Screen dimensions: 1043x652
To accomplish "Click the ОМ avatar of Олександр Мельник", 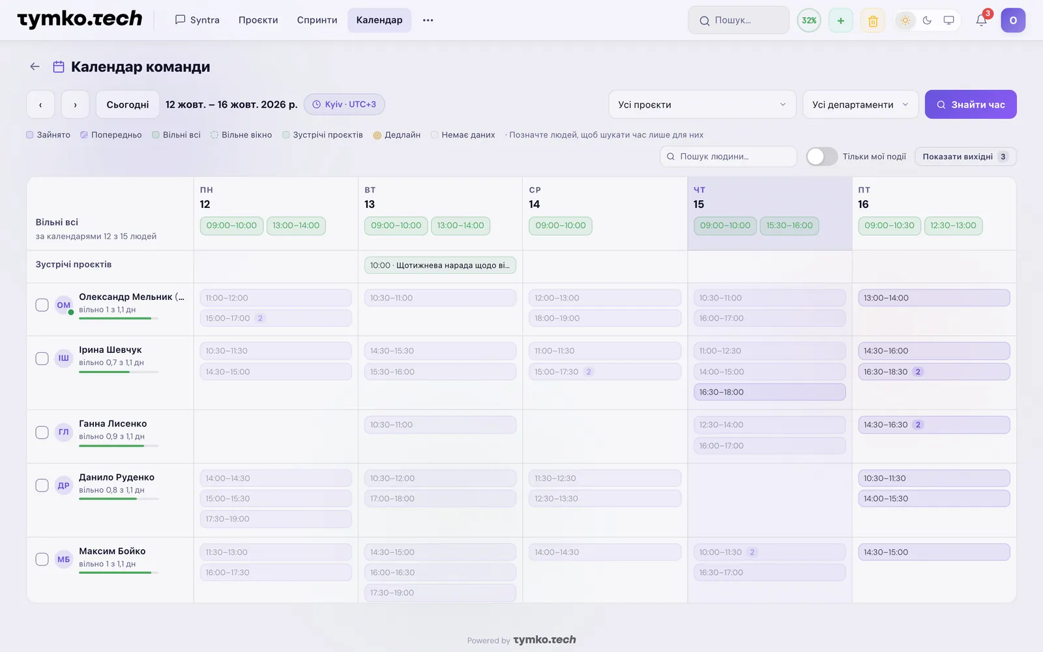I will pos(63,305).
